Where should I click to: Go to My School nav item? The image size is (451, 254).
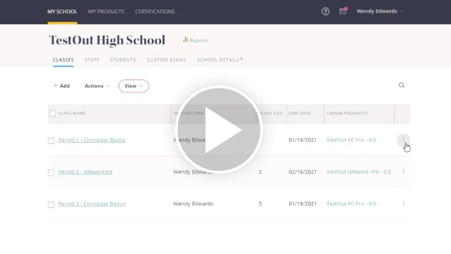pyautogui.click(x=62, y=11)
